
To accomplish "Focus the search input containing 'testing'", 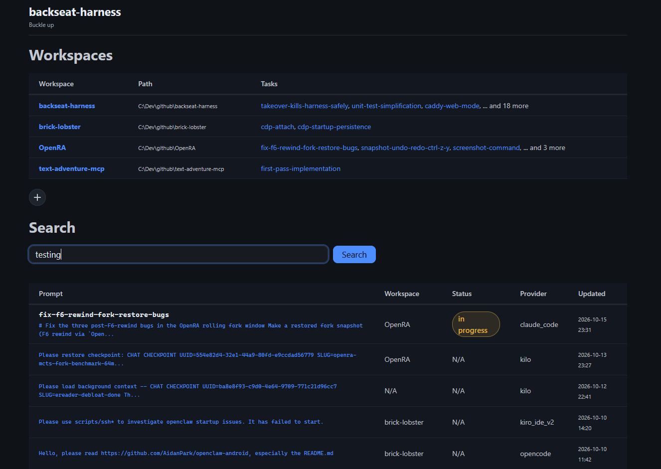I will [x=178, y=254].
